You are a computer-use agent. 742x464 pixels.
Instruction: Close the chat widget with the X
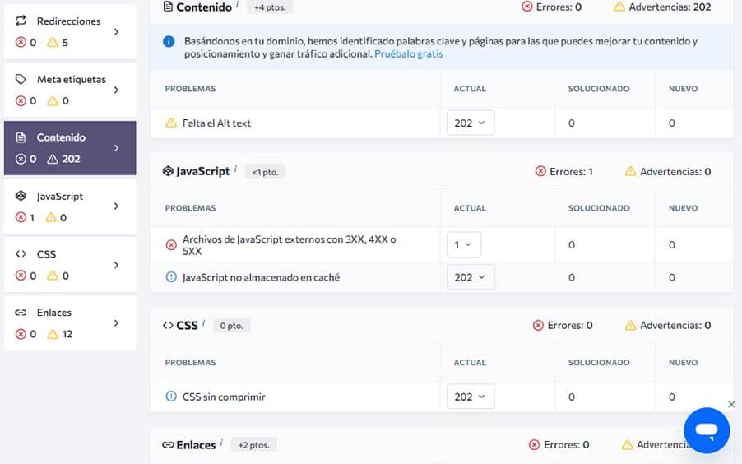point(731,404)
